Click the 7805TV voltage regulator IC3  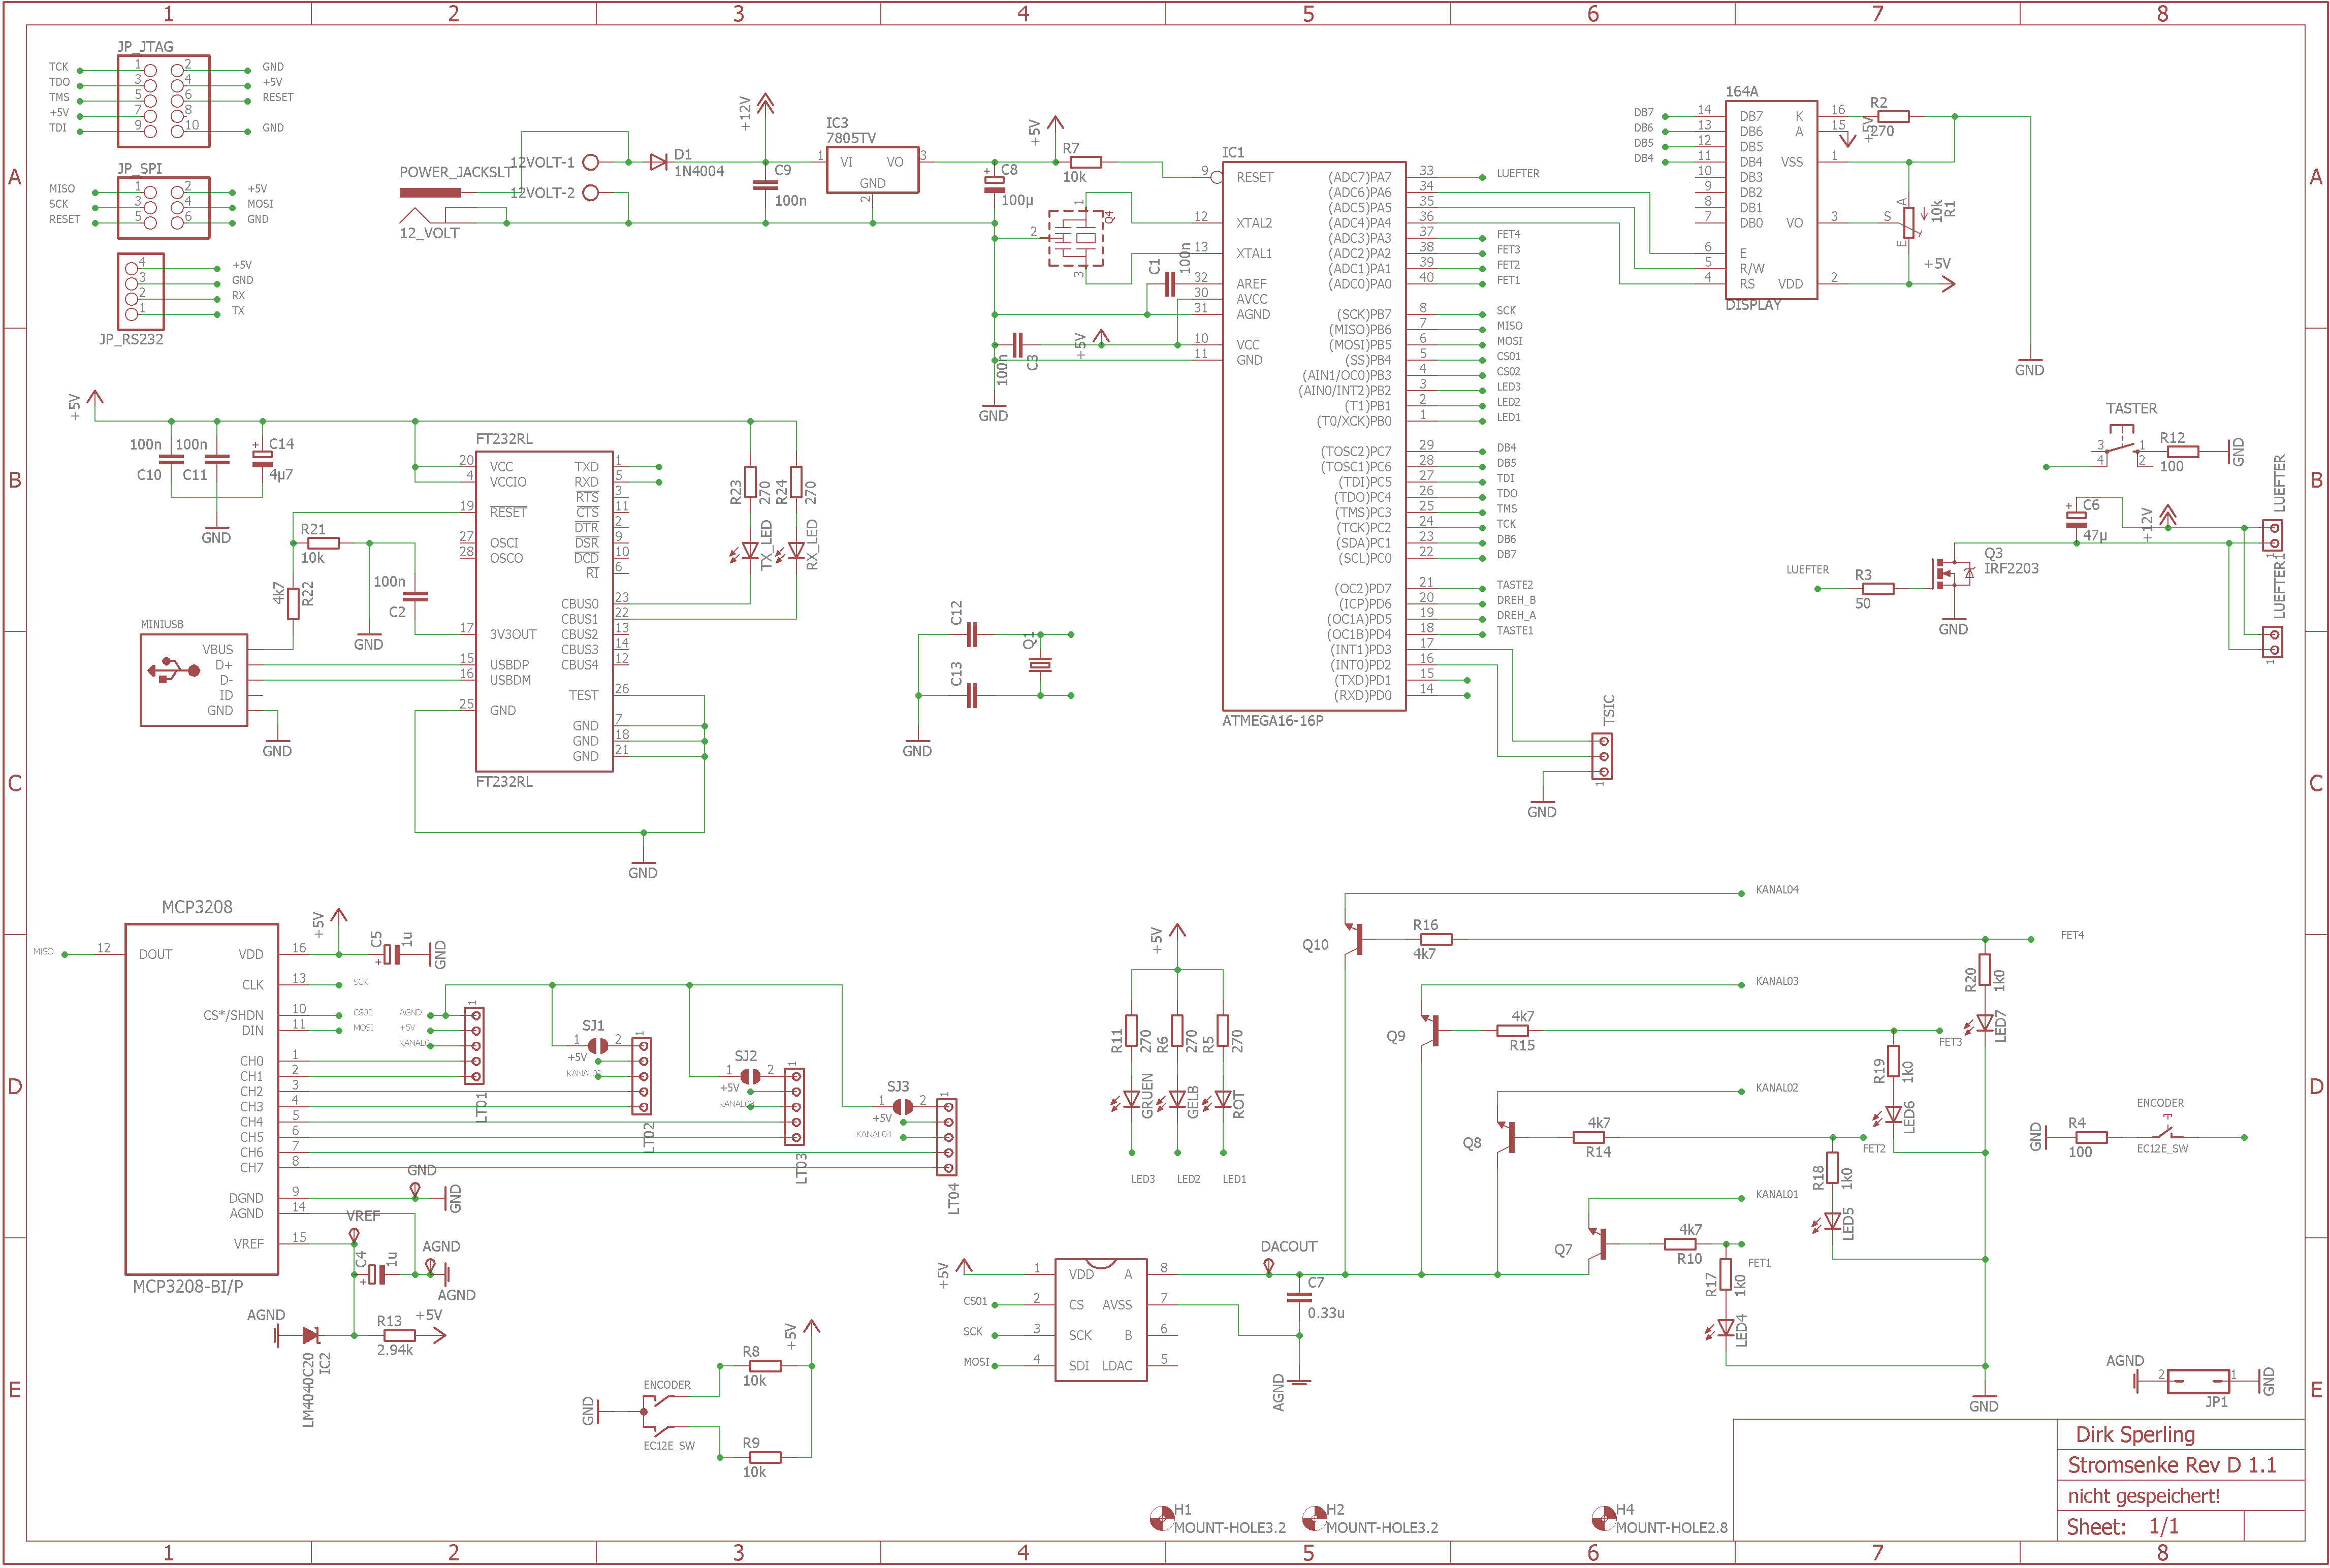872,169
